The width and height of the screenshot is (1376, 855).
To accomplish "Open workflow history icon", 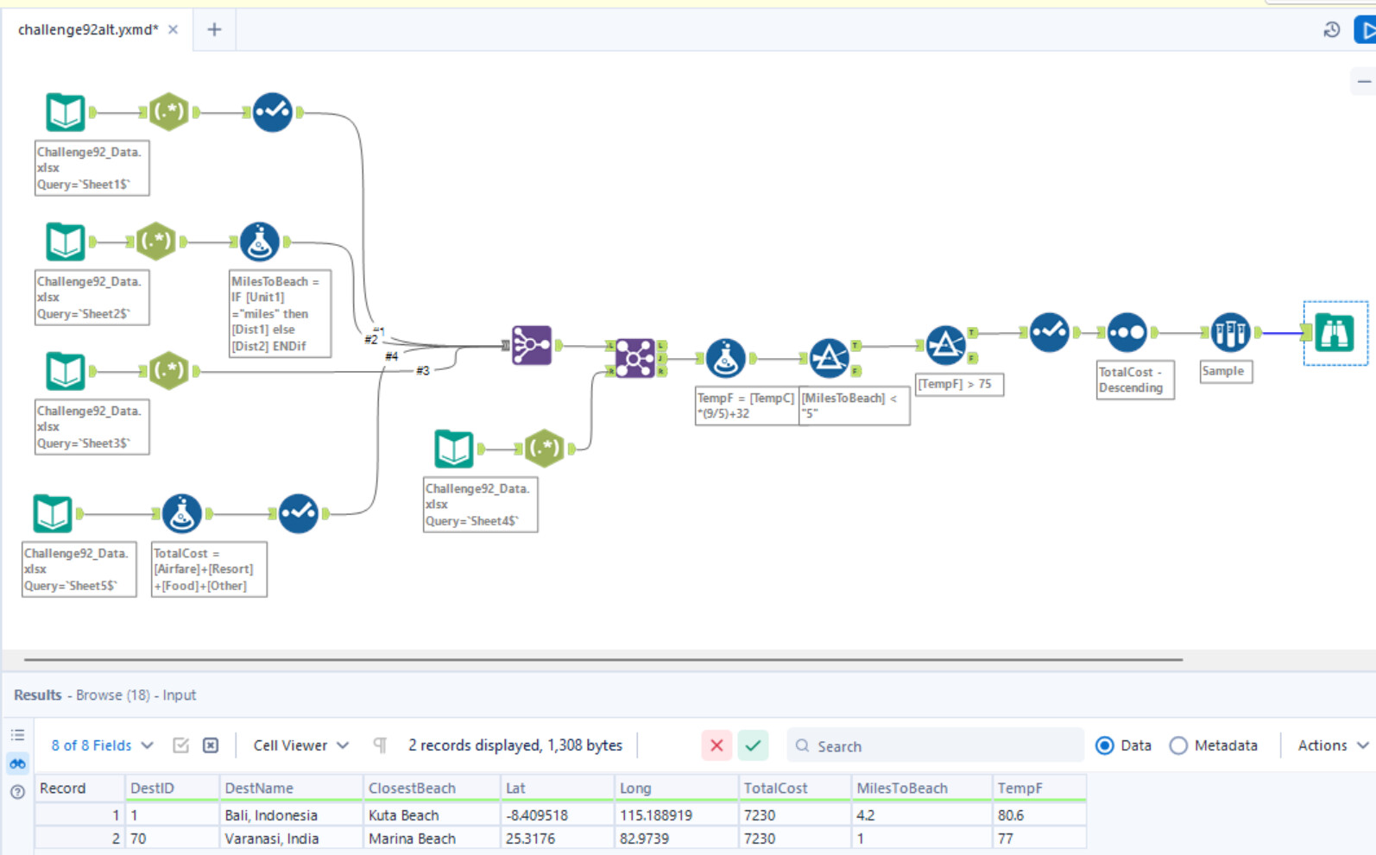I will pyautogui.click(x=1331, y=30).
